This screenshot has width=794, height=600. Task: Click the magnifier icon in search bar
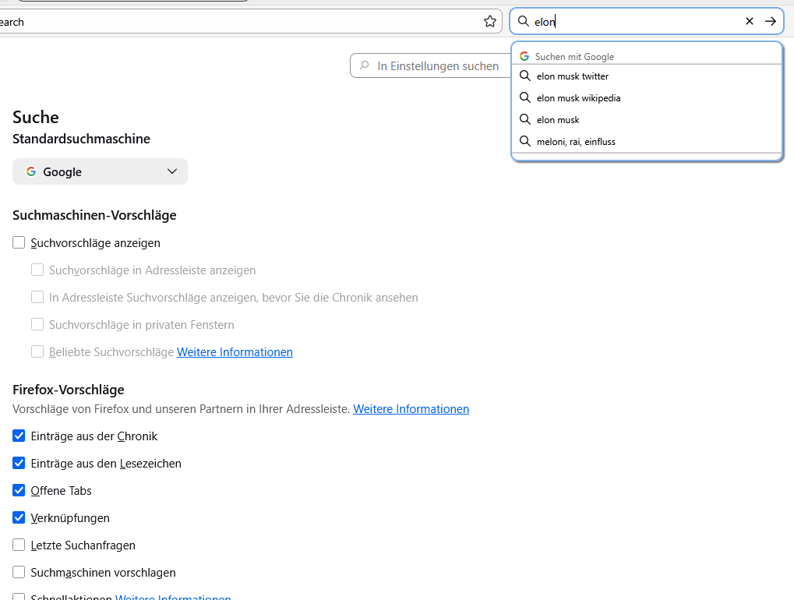(524, 22)
